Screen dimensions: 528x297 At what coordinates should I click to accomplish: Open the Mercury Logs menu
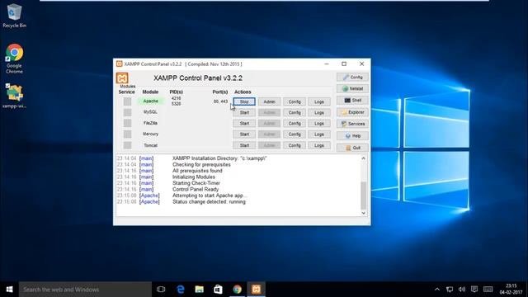319,134
